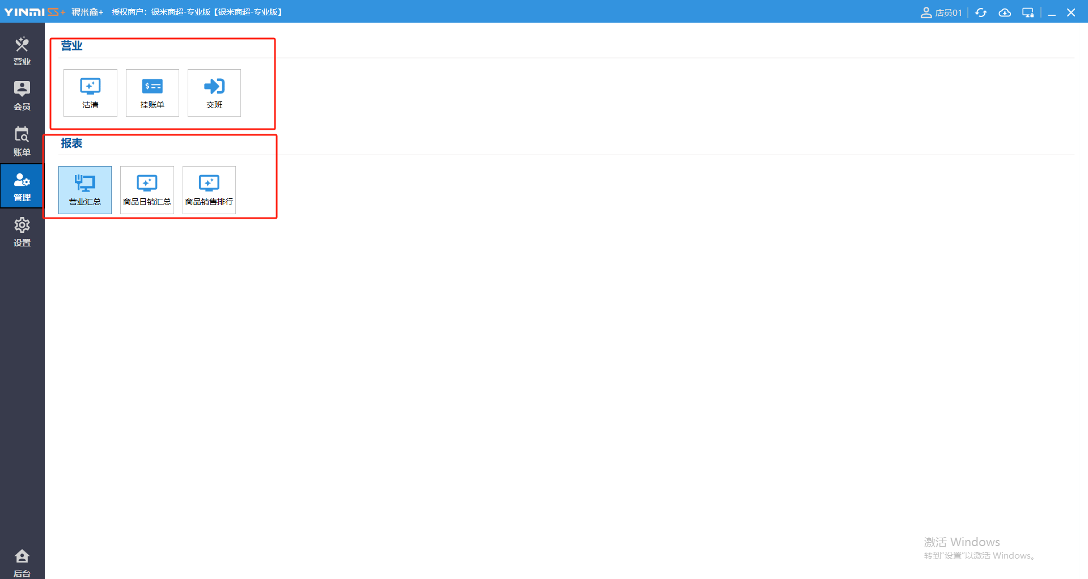Switch to the 营业 sidebar section
Image resolution: width=1088 pixels, height=579 pixels.
coord(22,51)
